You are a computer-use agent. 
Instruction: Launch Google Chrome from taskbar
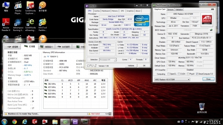coord(14,122)
